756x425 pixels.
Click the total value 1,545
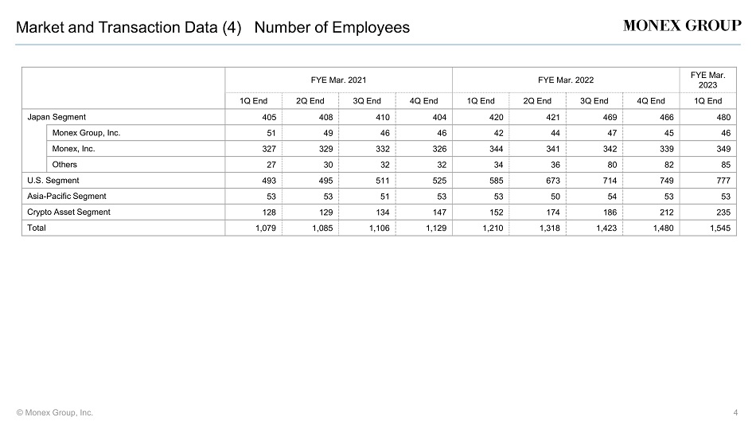coord(720,228)
